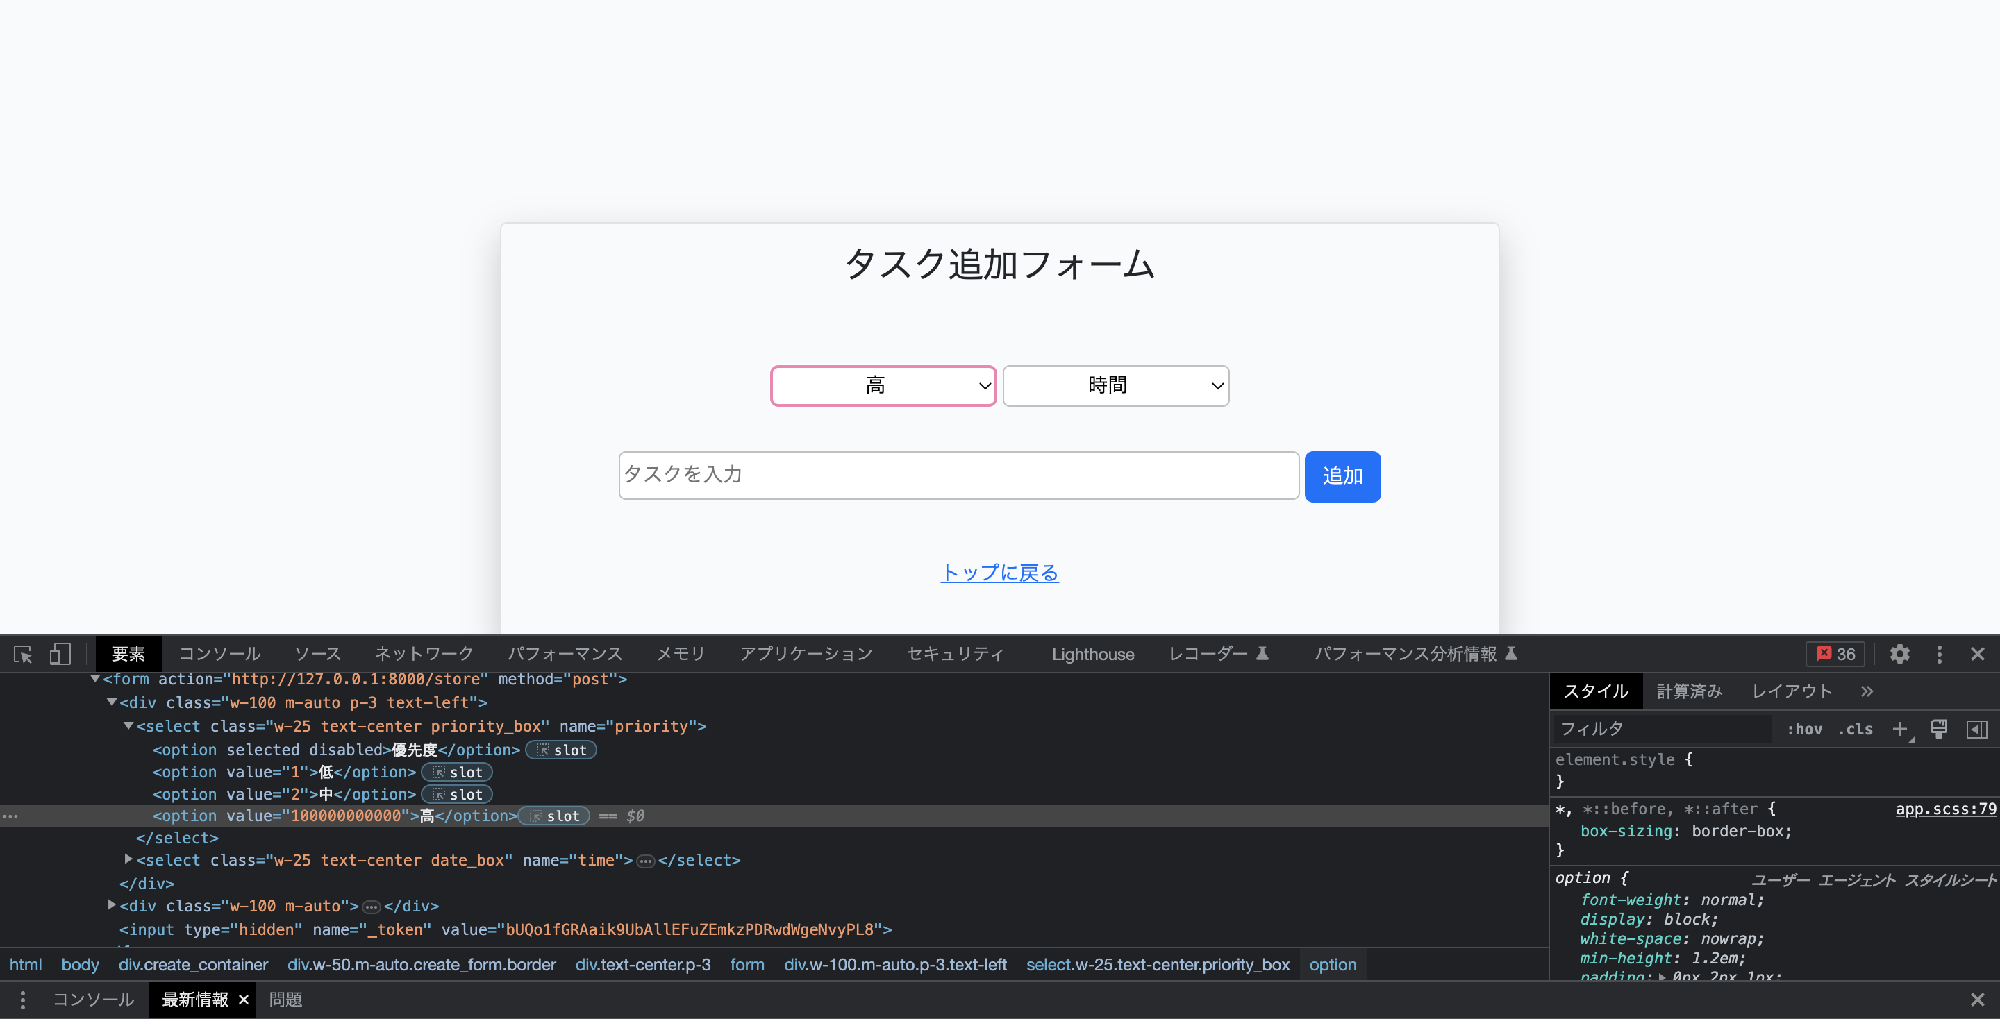Select the スタイル styles tab
This screenshot has height=1019, width=2000.
(1596, 691)
